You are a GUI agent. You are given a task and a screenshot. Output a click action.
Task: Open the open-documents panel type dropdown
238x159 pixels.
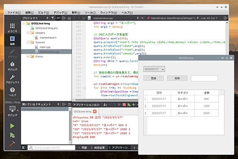[x=58, y=104]
